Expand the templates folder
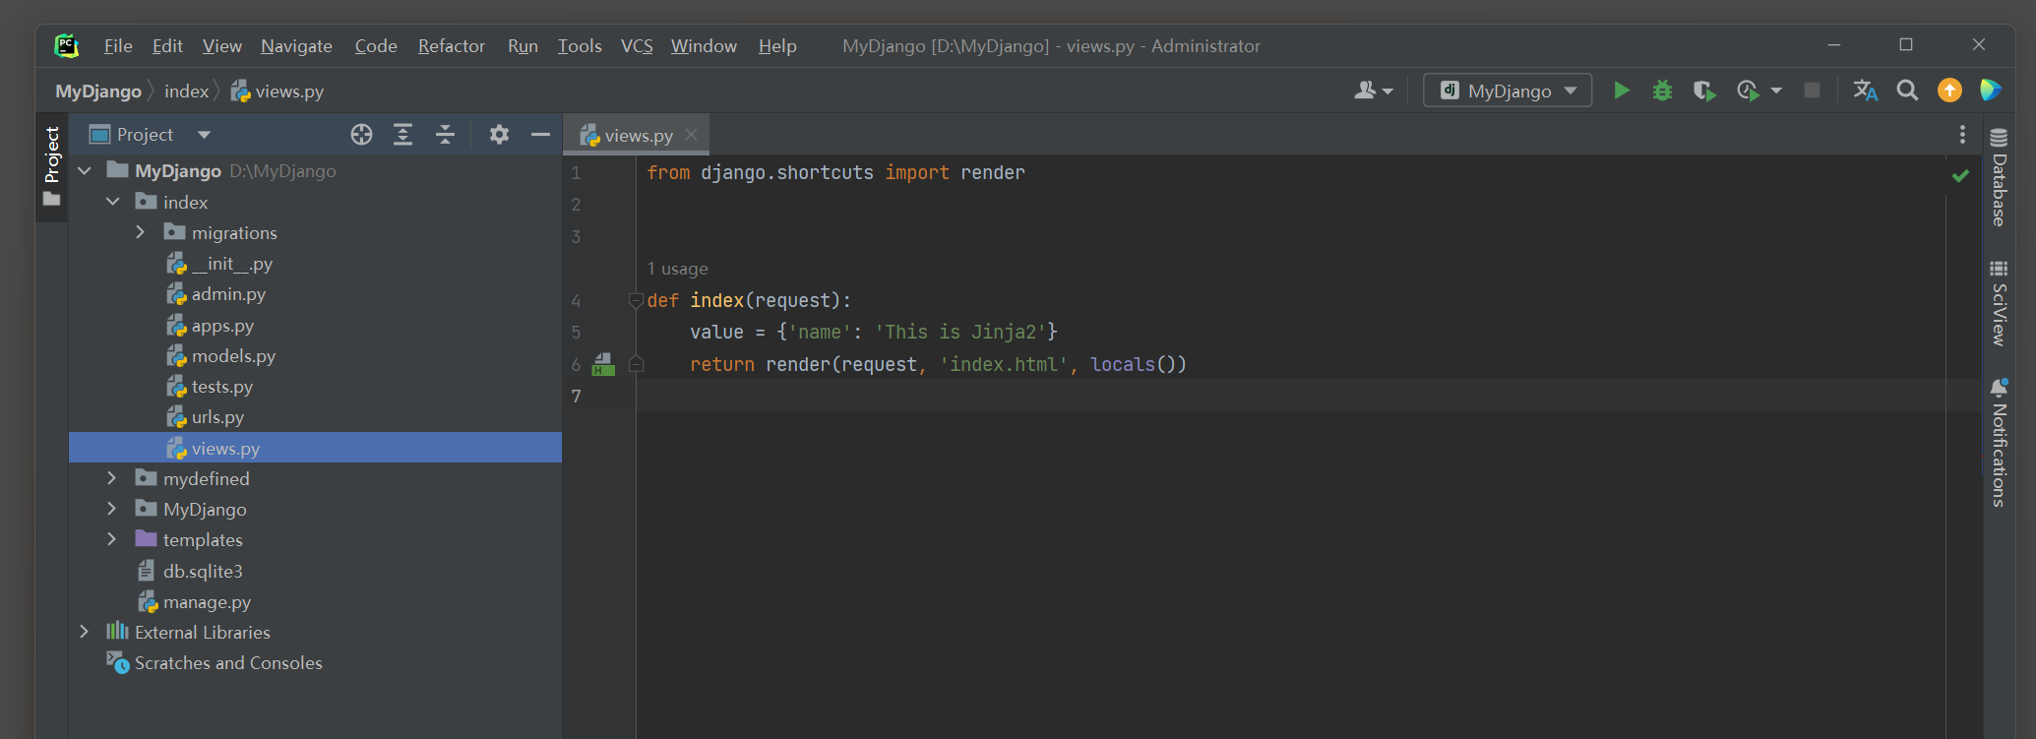The image size is (2036, 739). pyautogui.click(x=112, y=539)
